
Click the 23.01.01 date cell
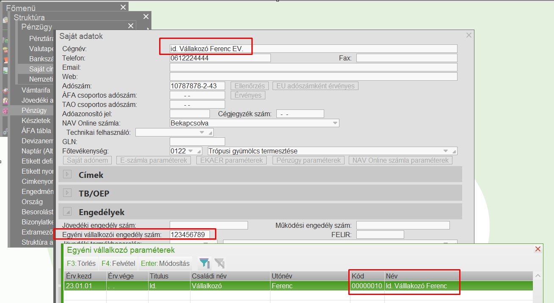[x=85, y=286]
